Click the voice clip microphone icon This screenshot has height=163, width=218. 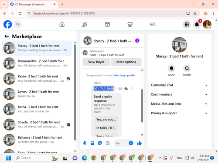(85, 143)
